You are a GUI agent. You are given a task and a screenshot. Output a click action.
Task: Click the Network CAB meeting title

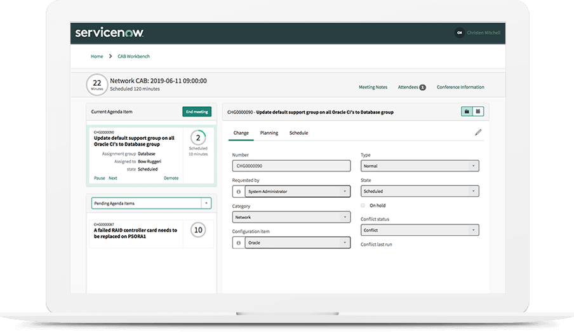pyautogui.click(x=158, y=81)
